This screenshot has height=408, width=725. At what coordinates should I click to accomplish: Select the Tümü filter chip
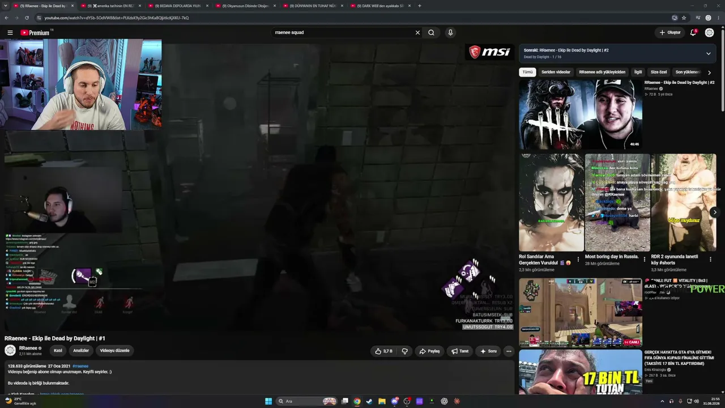pyautogui.click(x=527, y=72)
